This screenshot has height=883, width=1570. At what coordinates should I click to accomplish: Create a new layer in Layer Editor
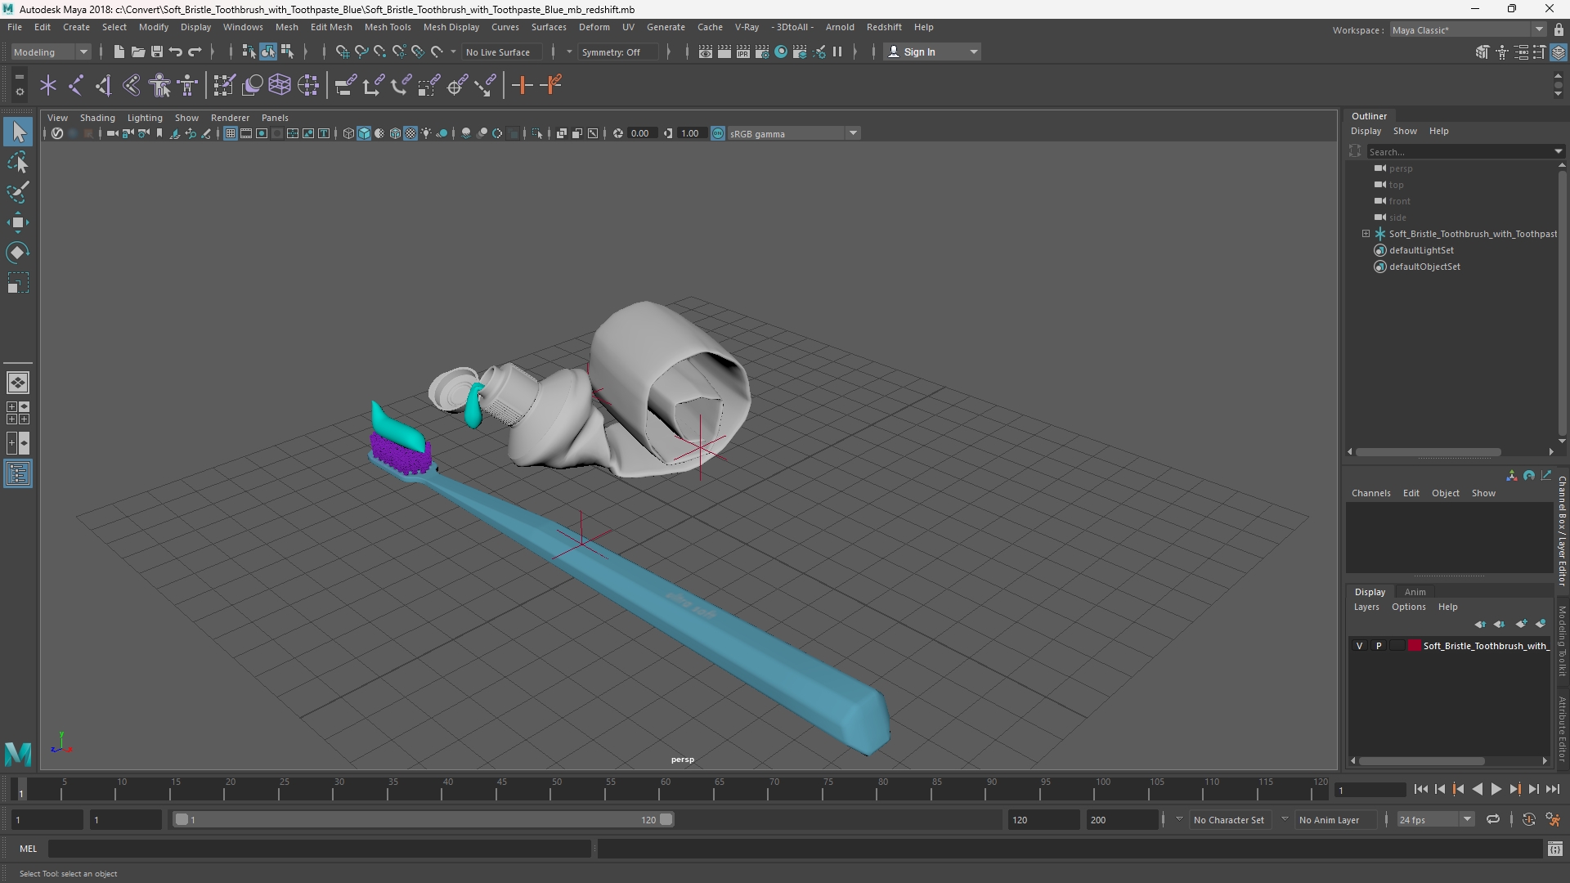[1520, 624]
